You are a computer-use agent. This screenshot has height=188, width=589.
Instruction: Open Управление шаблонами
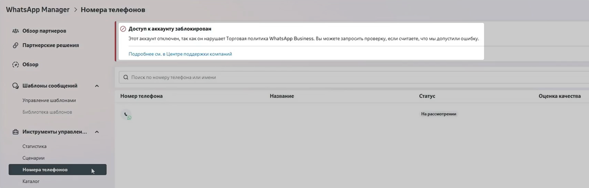(x=49, y=100)
